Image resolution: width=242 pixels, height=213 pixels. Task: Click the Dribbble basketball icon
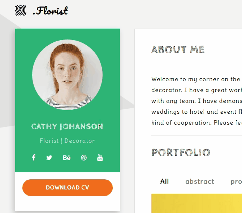84,158
